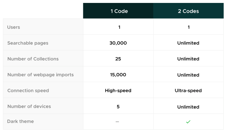Screen dimensions: 228x132
Task: Click the 15,000 webpage imports value
Action: coord(118,75)
